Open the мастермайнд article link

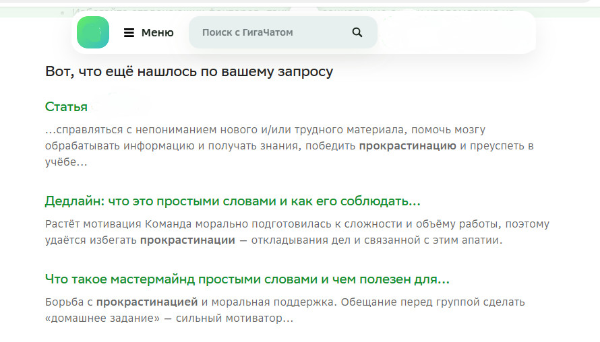247,279
